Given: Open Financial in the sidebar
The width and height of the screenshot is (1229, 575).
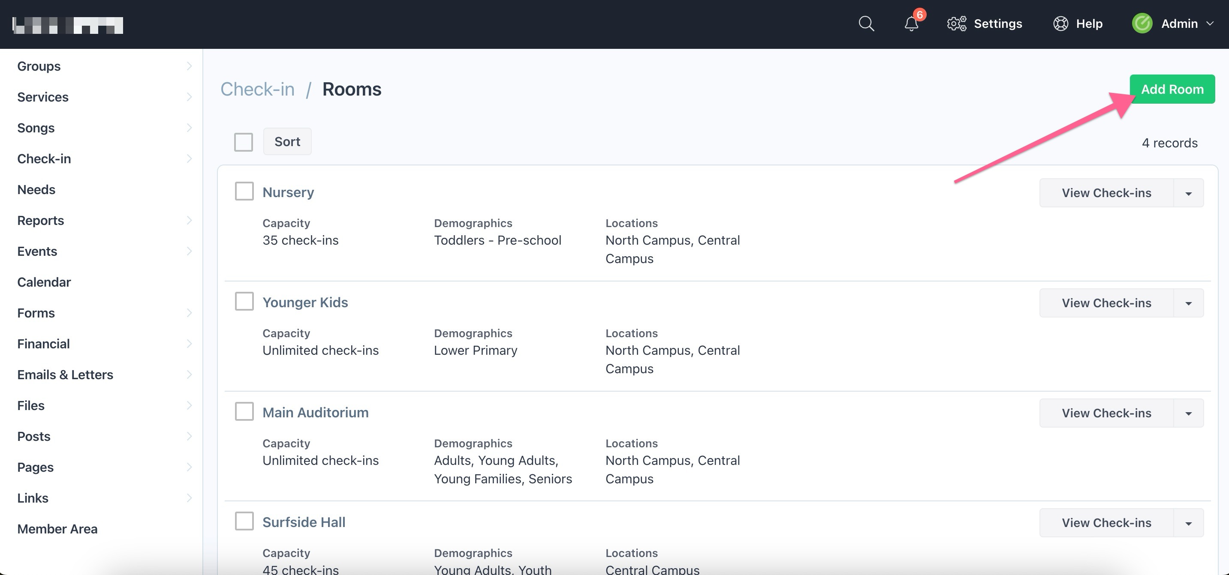Looking at the screenshot, I should click(43, 344).
